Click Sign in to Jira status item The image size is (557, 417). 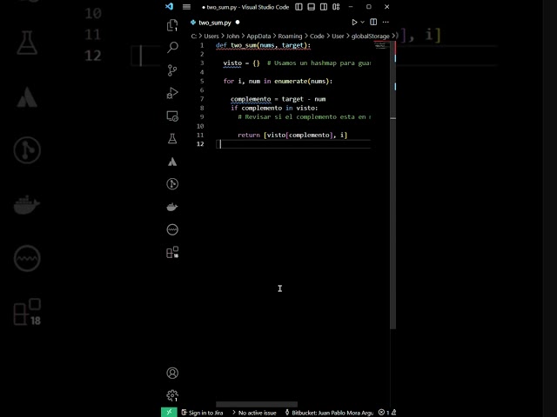[202, 413]
